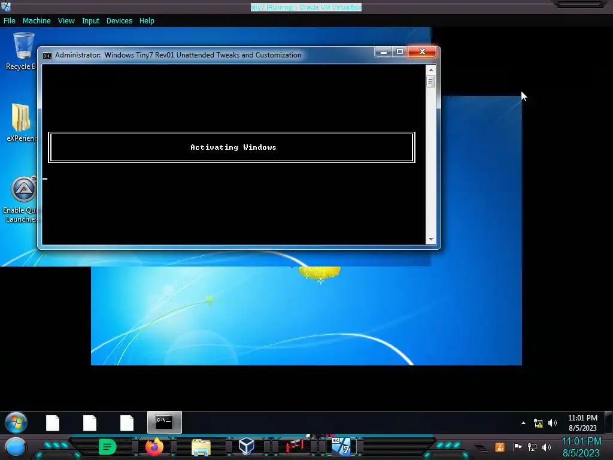
Task: Click the console scrollbar down arrow
Action: (x=431, y=240)
